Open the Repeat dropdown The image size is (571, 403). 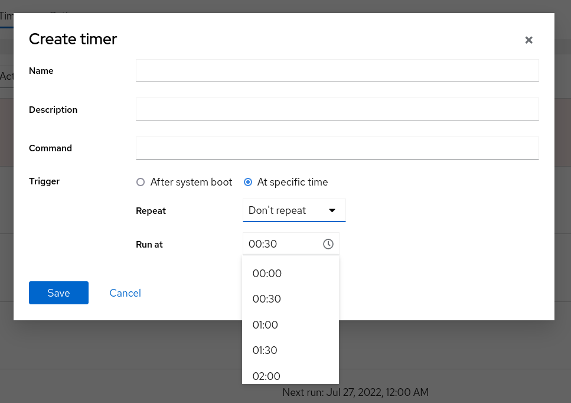pyautogui.click(x=294, y=210)
